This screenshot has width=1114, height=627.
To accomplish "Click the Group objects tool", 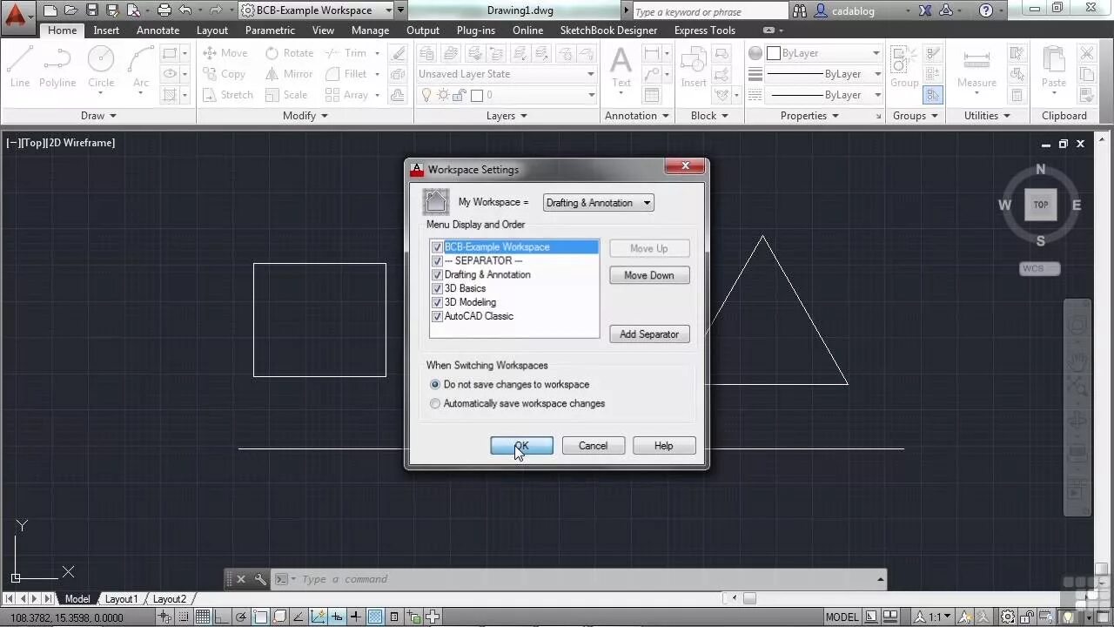I will point(904,67).
